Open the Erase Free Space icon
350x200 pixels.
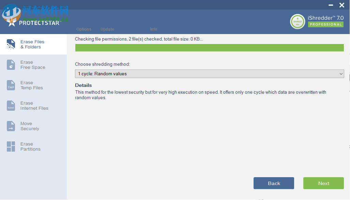[x=11, y=65]
